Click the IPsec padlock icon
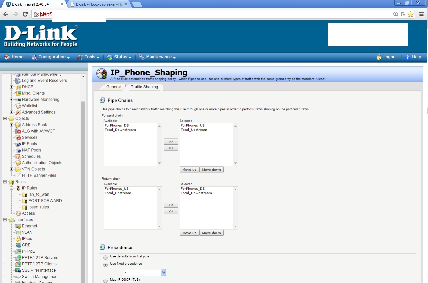This screenshot has height=283, width=428. [18, 239]
